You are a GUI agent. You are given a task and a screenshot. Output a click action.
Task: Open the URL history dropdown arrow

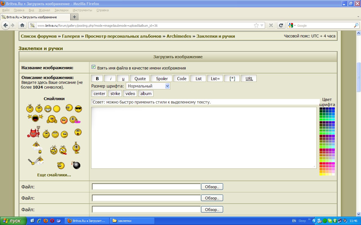pyautogui.click(x=262, y=26)
